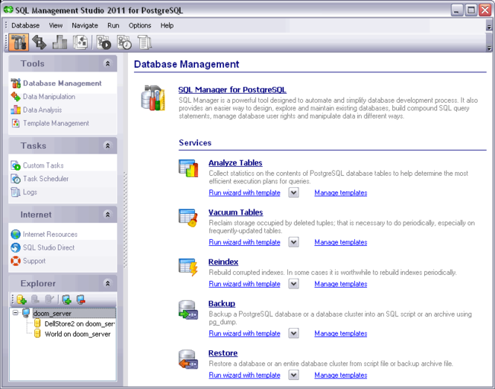Run wizard with template for Analyze Tables
Viewport: 495px width, 389px height.
(245, 193)
